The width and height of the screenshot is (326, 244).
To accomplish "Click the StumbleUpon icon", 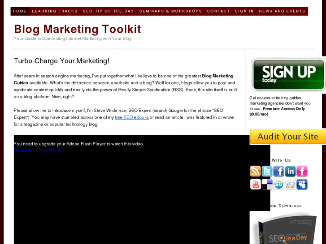I will pyautogui.click(x=278, y=184).
